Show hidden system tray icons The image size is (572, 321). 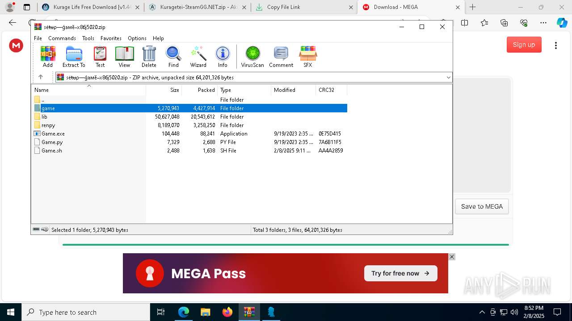(x=482, y=312)
